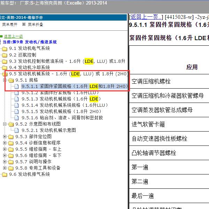Select 9.5.6 维修指南 - 车下 label
The image size is (209, 209).
pos(38,155)
